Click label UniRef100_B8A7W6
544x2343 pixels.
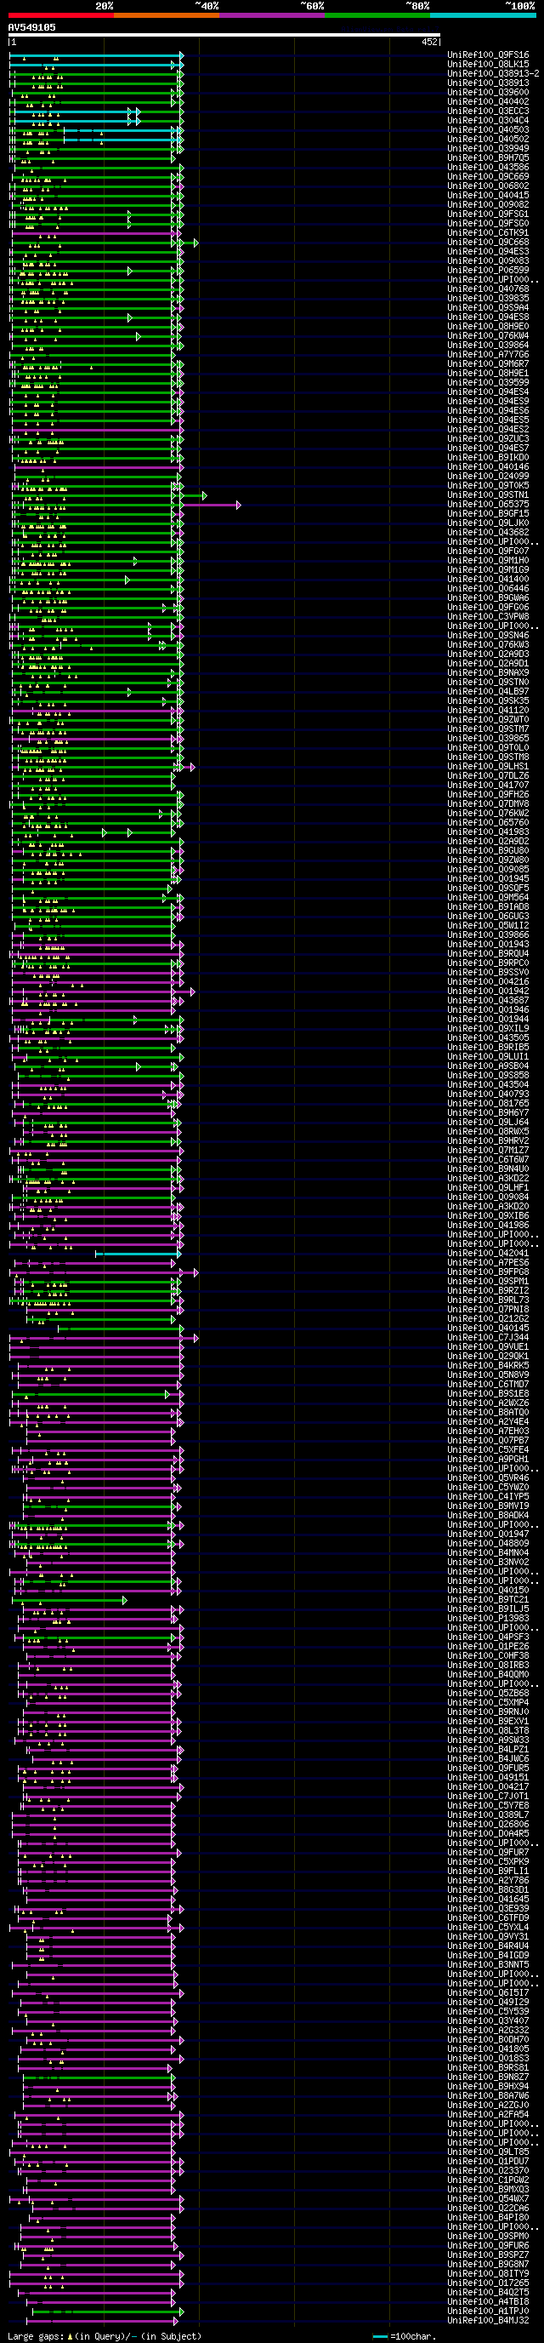[488, 2095]
